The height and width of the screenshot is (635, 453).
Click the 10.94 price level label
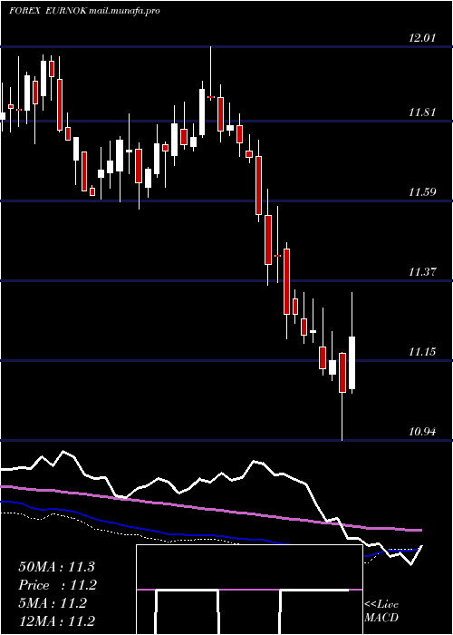423,432
